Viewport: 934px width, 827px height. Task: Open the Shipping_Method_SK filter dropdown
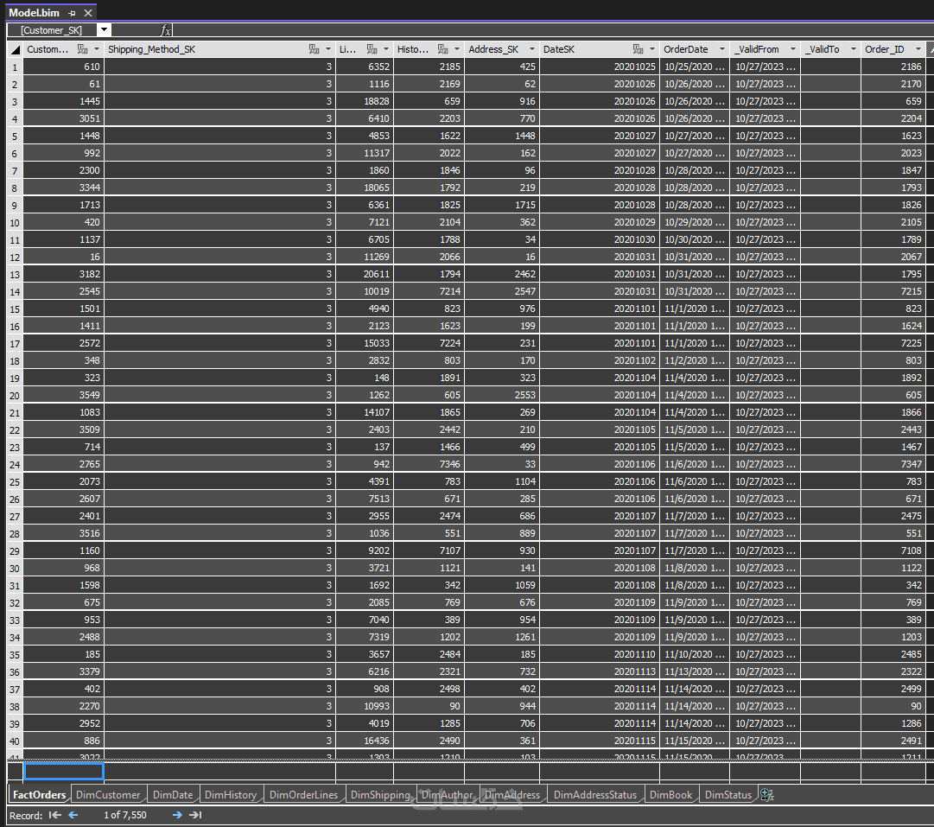(x=328, y=49)
